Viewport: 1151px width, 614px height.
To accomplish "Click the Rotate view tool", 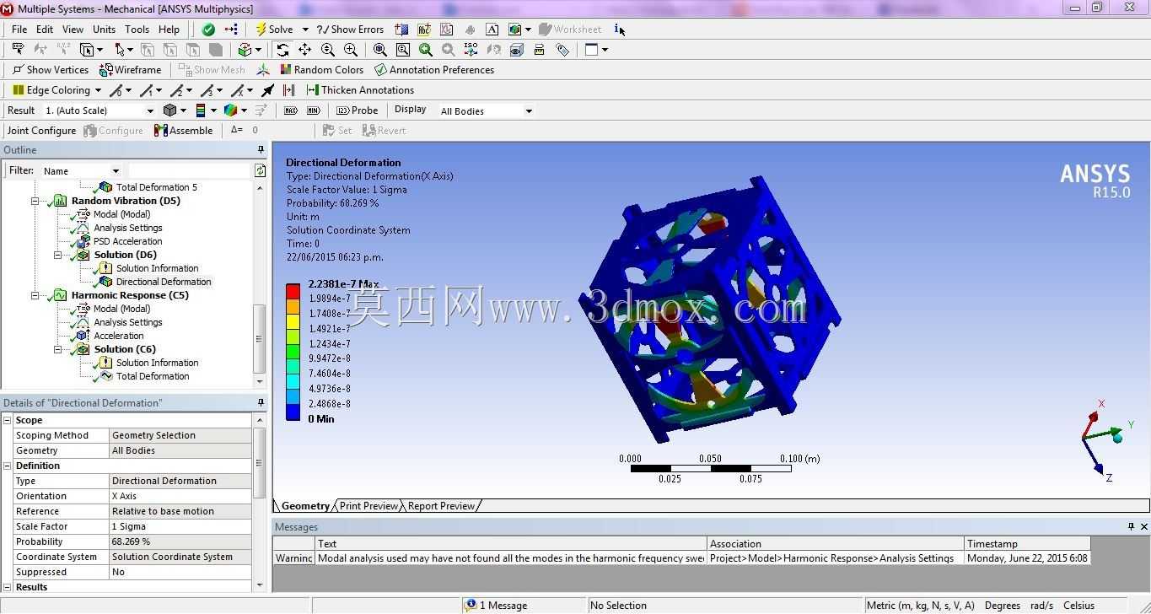I will tap(282, 50).
